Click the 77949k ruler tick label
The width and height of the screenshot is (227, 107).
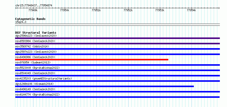pyautogui.click(x=33, y=10)
